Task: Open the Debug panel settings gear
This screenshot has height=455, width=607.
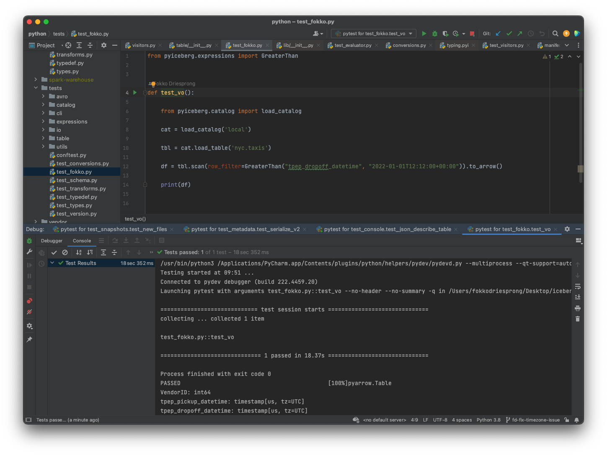Action: (x=567, y=229)
